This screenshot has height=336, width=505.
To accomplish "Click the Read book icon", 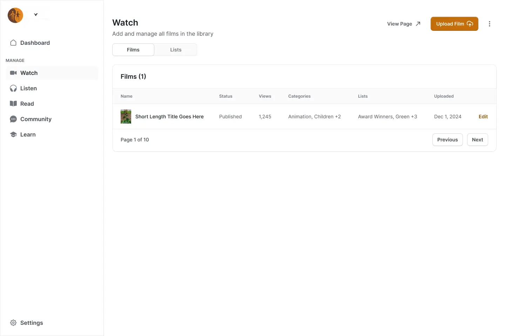I will click(x=13, y=104).
